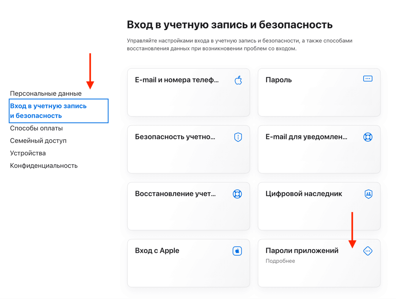Open the Семейный доступ section
The image size is (396, 299).
click(38, 141)
